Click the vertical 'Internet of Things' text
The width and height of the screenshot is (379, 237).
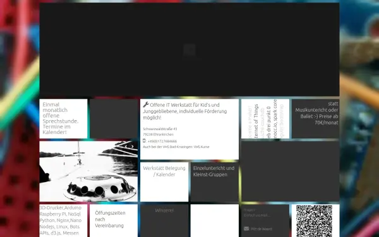(256, 121)
